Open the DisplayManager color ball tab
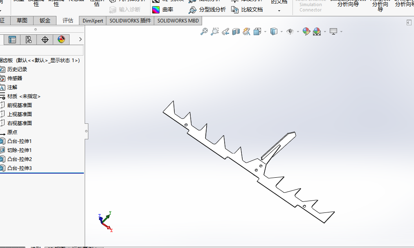This screenshot has width=414, height=248. (x=61, y=40)
